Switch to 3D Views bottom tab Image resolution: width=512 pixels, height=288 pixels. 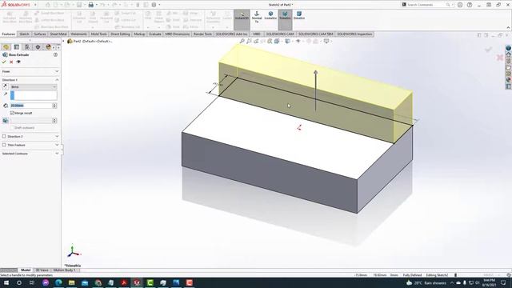(42, 270)
